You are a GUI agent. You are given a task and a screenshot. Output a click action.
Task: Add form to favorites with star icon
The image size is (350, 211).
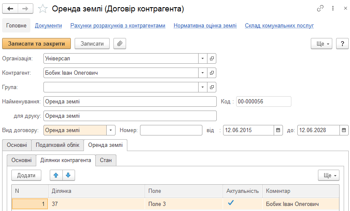click(43, 9)
